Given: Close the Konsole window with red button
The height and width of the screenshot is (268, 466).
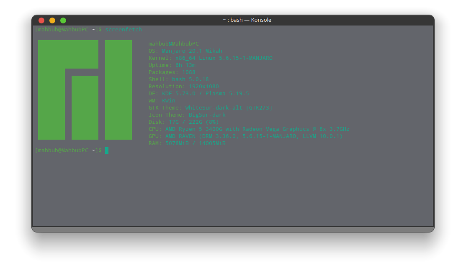Looking at the screenshot, I should tap(41, 20).
